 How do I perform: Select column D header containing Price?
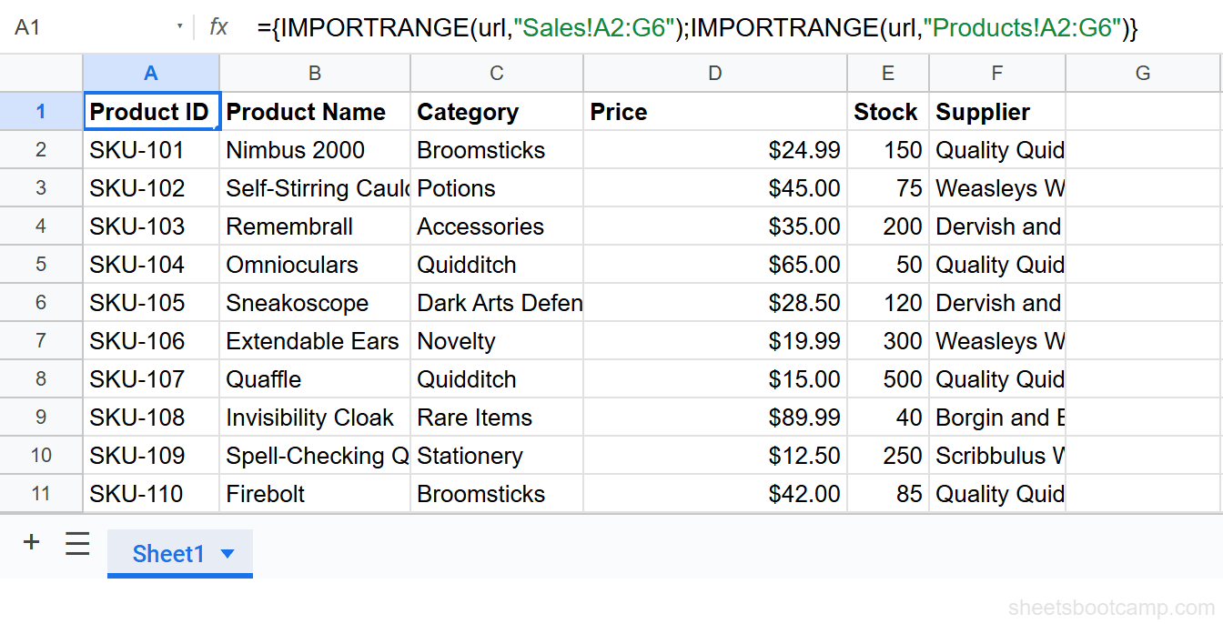(714, 73)
